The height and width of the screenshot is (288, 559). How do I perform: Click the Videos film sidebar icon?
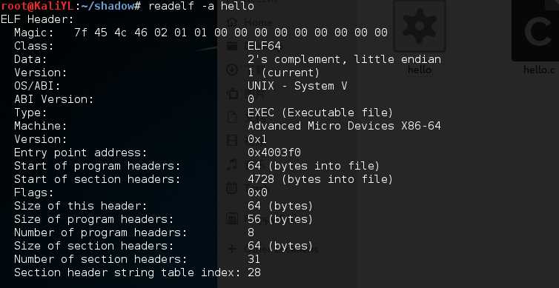[232, 141]
